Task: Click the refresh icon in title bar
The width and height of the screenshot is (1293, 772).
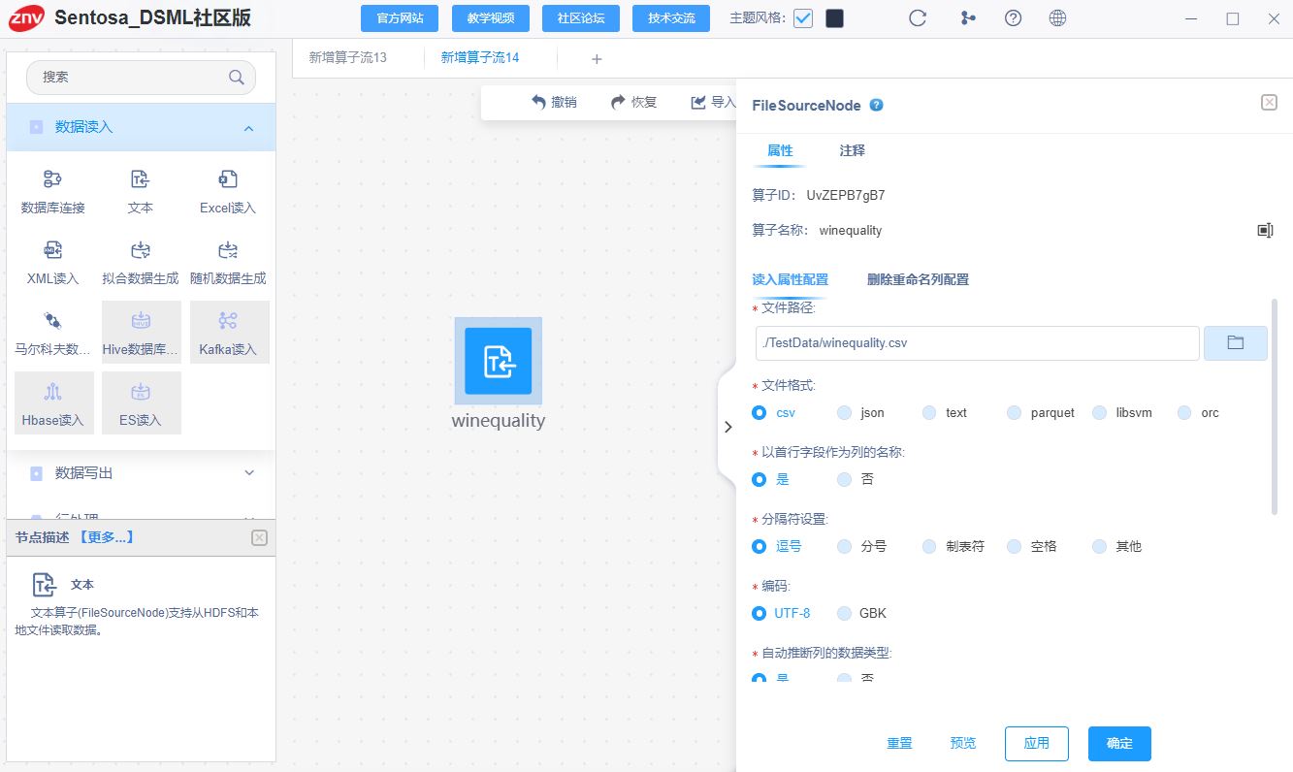Action: pos(918,17)
